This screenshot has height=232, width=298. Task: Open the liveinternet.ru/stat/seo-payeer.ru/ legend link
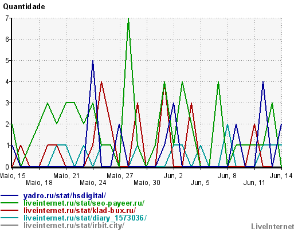[84, 203]
